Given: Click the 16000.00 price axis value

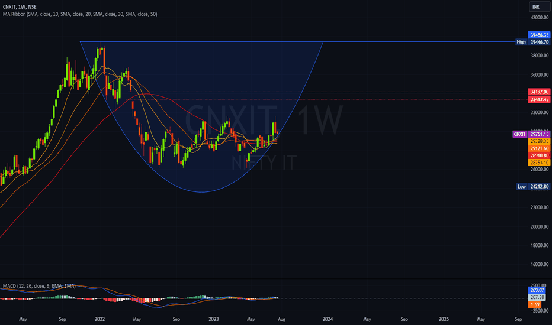Looking at the screenshot, I should click(540, 264).
